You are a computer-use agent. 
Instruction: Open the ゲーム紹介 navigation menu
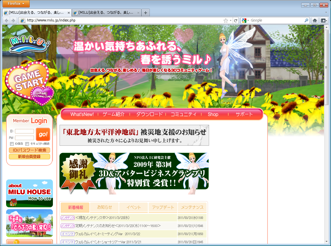pos(114,114)
